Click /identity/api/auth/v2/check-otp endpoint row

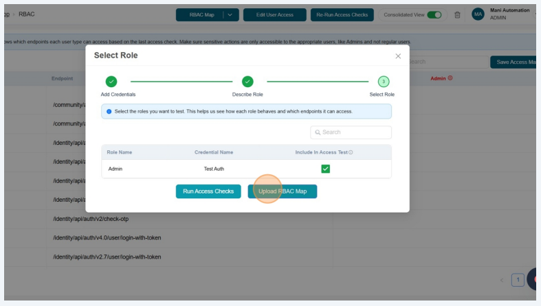coord(91,219)
